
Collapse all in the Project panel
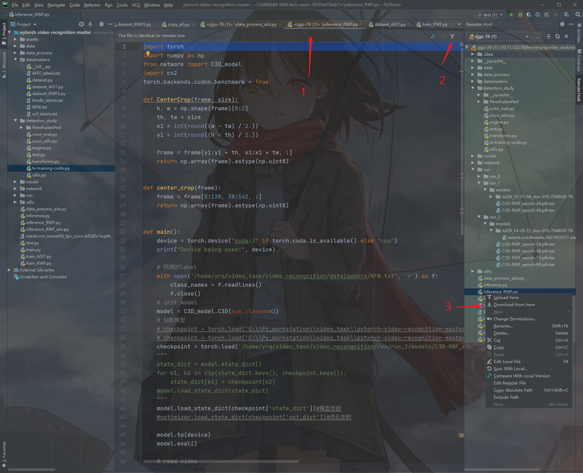pos(90,24)
